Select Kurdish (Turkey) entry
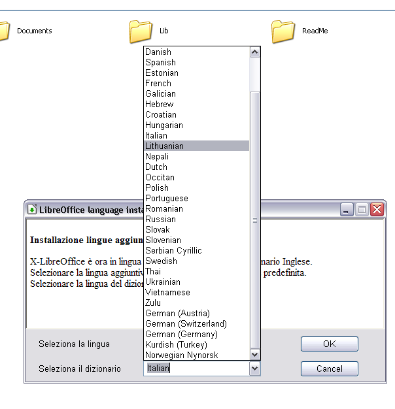Viewport: 395px width, 409px height. [x=196, y=344]
